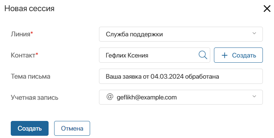Click the outlined Создать new contact button
Screen dimensions: 274x138
click(x=238, y=55)
